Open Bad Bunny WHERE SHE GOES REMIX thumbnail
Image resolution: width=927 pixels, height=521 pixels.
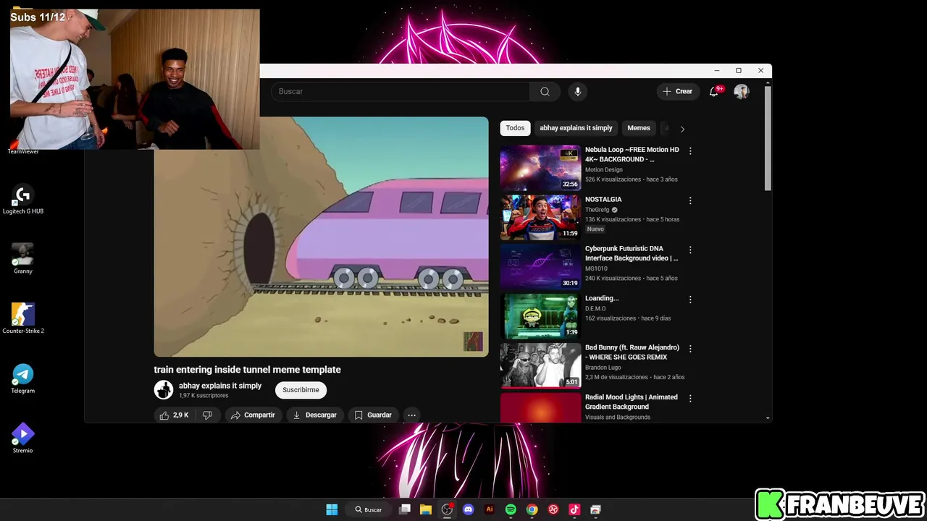[540, 365]
